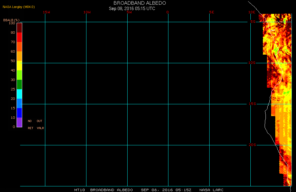Select the light green 30-40 color band
Viewport: 296px width, 192px height.
coord(20,75)
